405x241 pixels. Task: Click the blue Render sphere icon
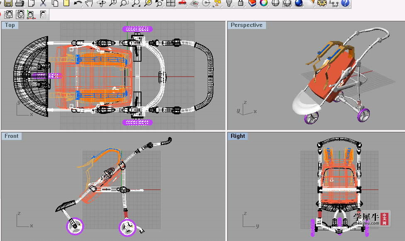299,3
